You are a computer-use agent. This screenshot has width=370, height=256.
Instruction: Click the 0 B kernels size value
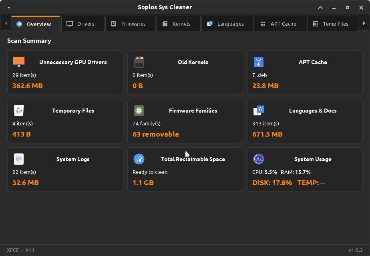pos(138,86)
